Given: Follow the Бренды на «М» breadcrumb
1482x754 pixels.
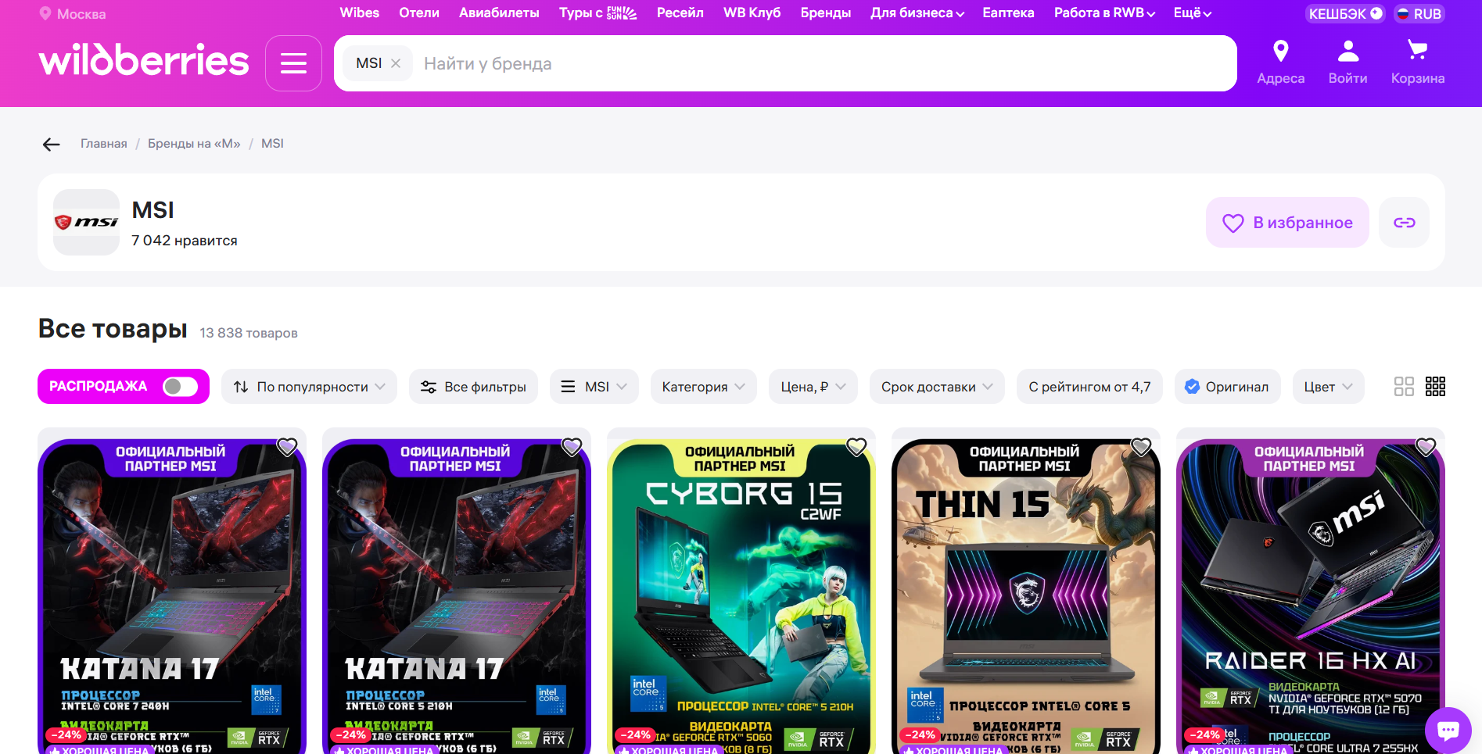Looking at the screenshot, I should (x=194, y=144).
